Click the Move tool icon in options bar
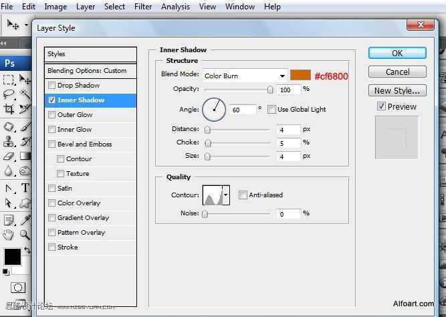The image size is (446, 317). 13,25
